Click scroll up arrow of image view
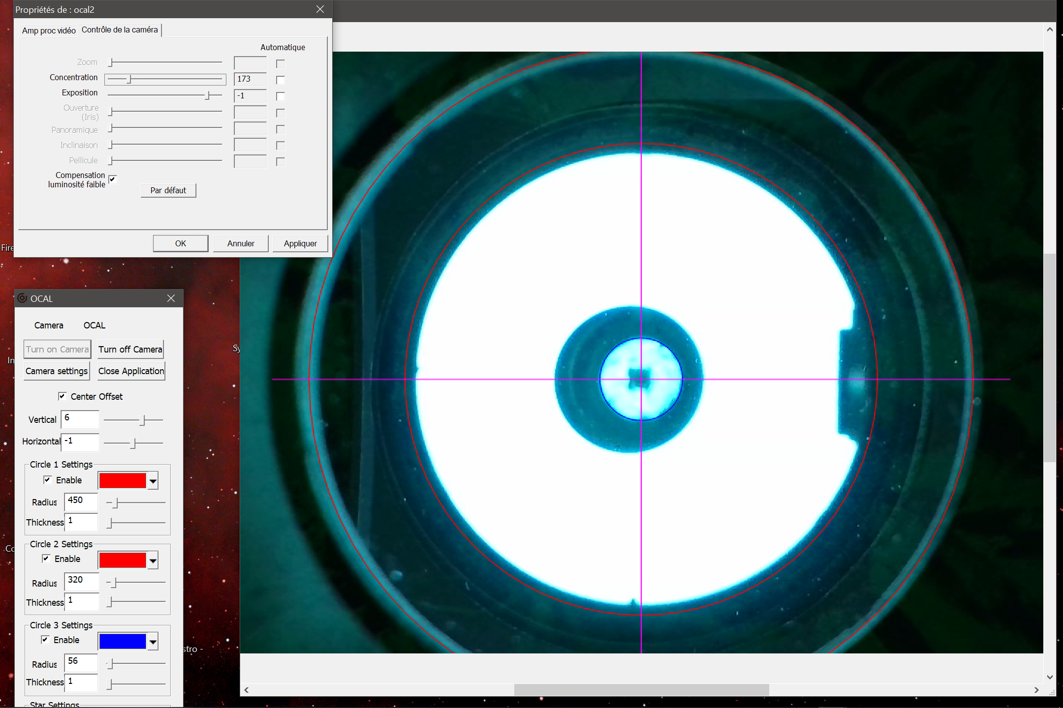This screenshot has height=708, width=1063. click(1050, 29)
